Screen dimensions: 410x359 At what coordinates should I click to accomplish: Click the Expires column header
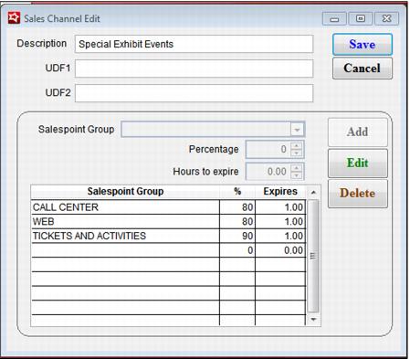[280, 192]
